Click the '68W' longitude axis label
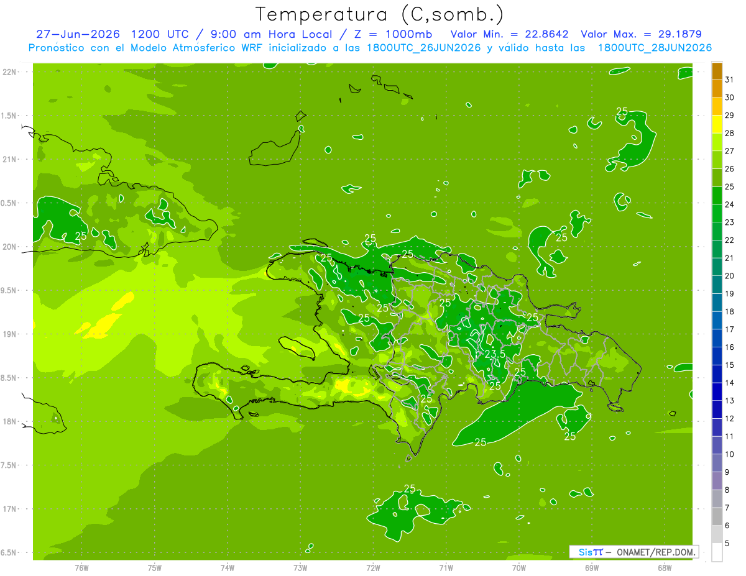This screenshot has width=746, height=576. (665, 568)
